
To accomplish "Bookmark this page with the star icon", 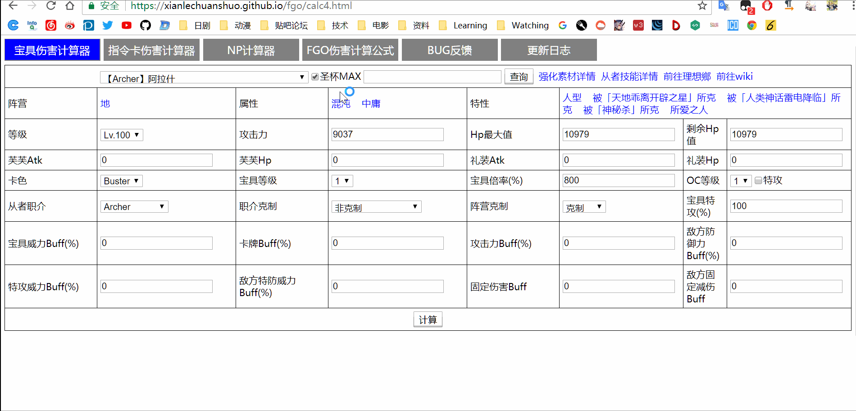I will point(702,6).
